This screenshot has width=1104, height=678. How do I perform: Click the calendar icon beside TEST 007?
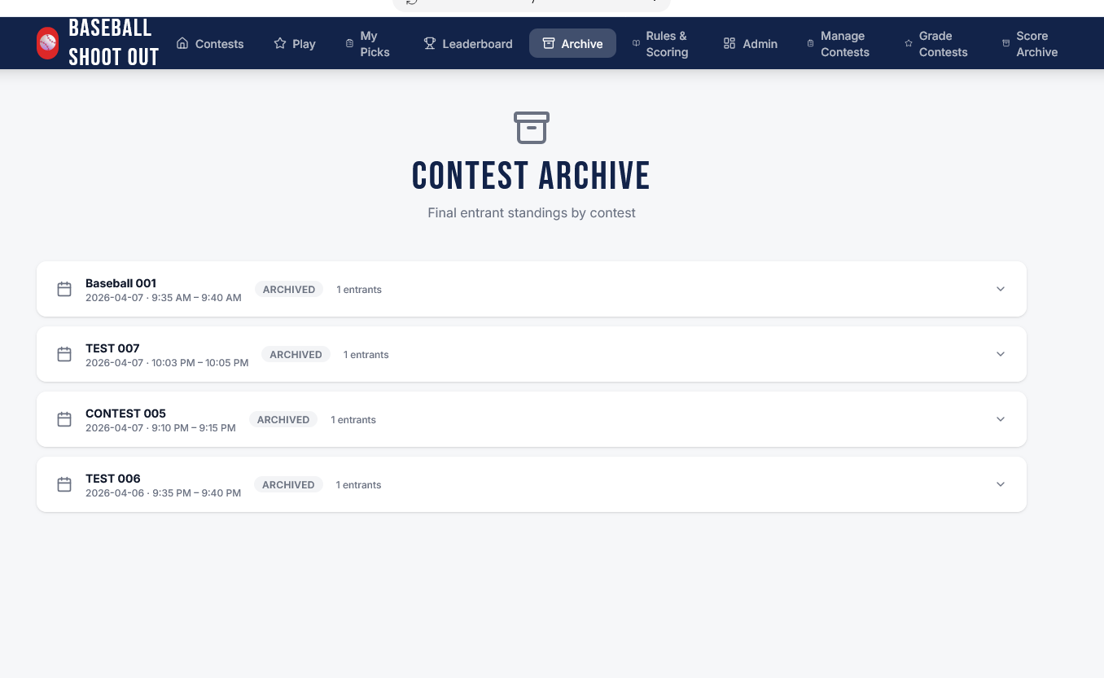tap(64, 354)
